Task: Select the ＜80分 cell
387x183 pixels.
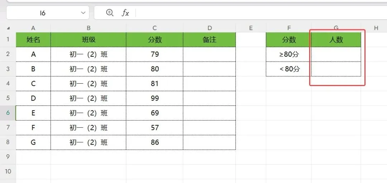Action: 289,69
